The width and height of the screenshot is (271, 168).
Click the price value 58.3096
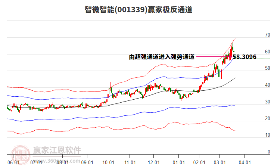point(245,57)
